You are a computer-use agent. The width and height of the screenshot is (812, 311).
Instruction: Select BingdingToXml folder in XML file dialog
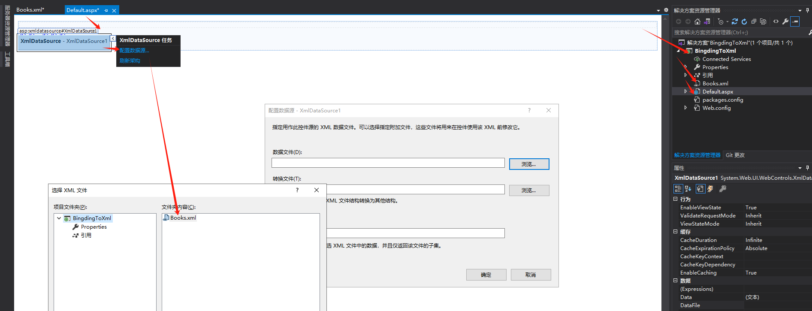pos(88,218)
